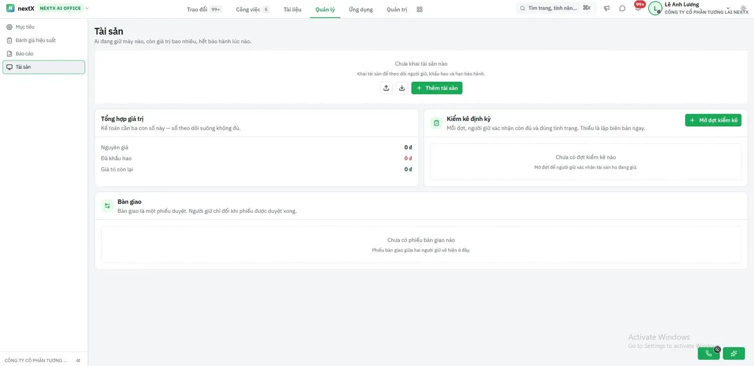Switch to the Công việc tab
This screenshot has width=754, height=366.
click(x=252, y=9)
